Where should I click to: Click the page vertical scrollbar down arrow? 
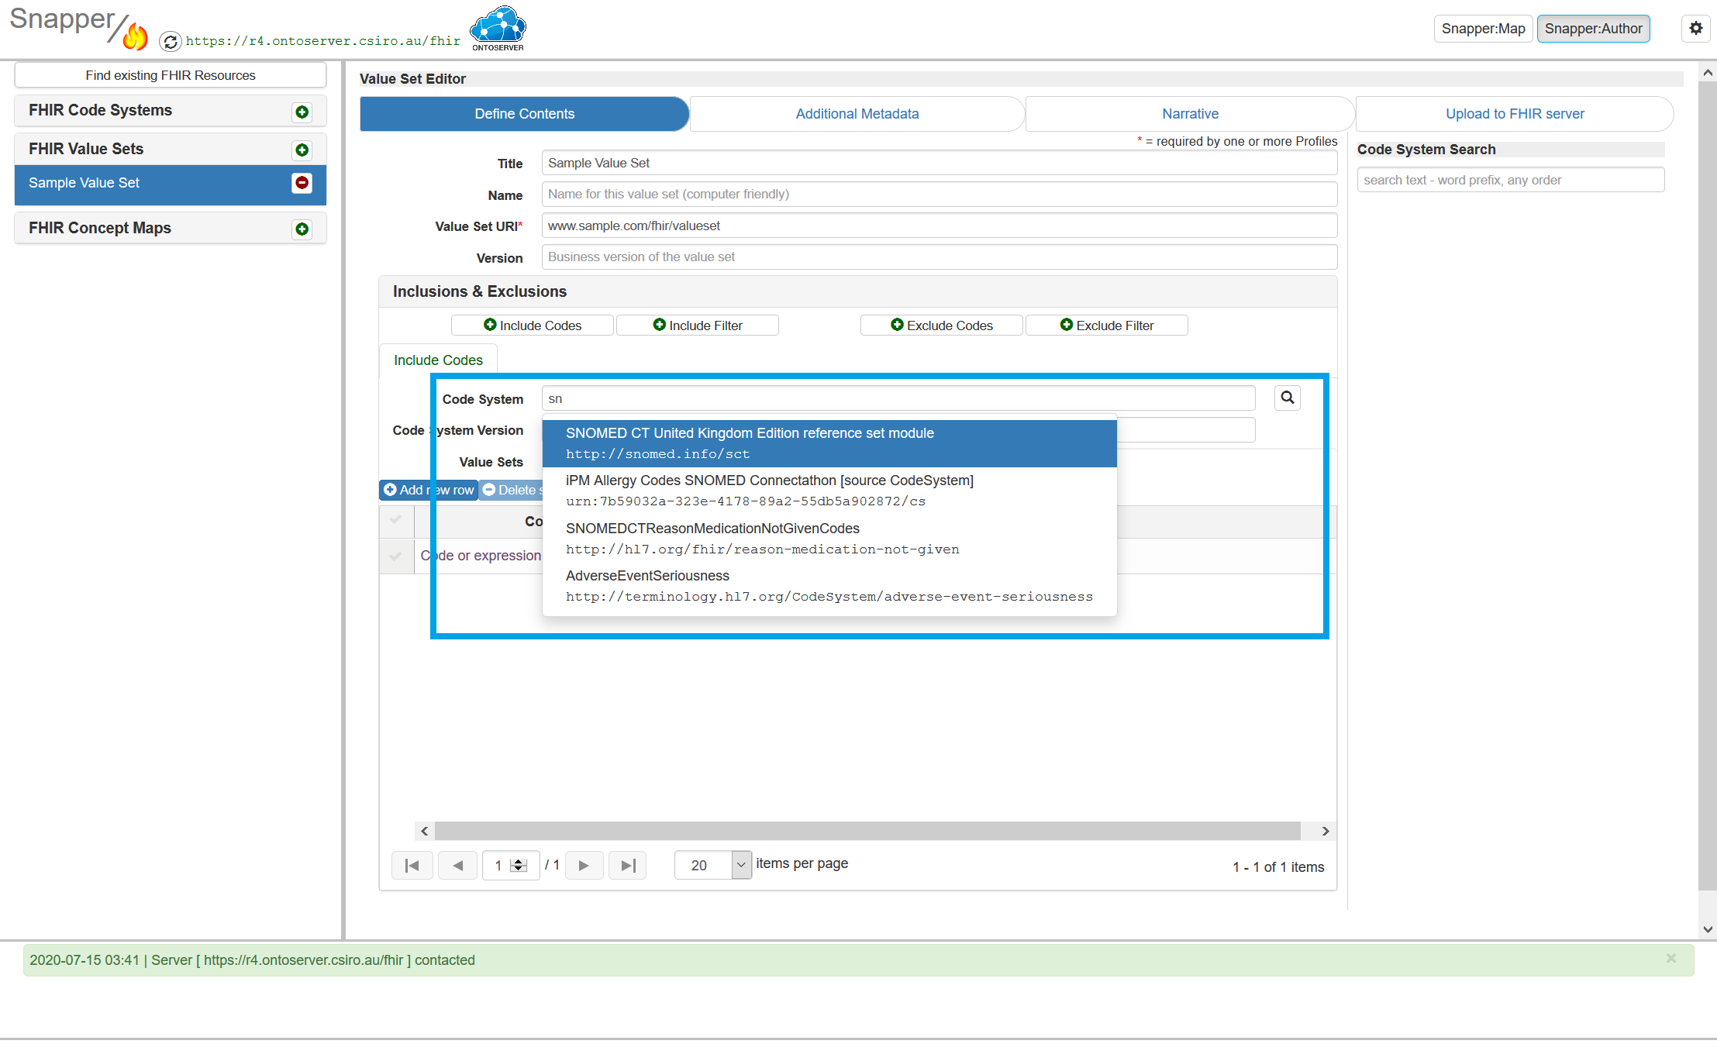coord(1708,929)
